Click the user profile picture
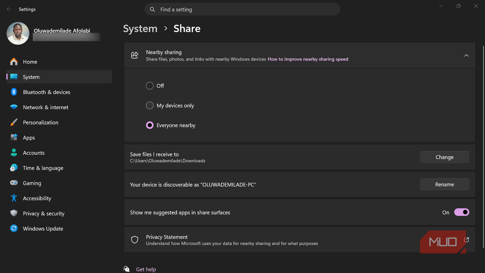The width and height of the screenshot is (485, 273). (x=18, y=33)
